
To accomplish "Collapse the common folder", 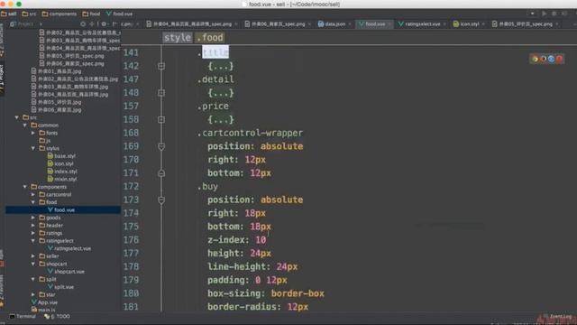I will click(25, 125).
